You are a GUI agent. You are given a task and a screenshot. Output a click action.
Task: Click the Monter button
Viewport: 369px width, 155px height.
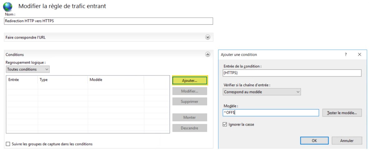189,117
